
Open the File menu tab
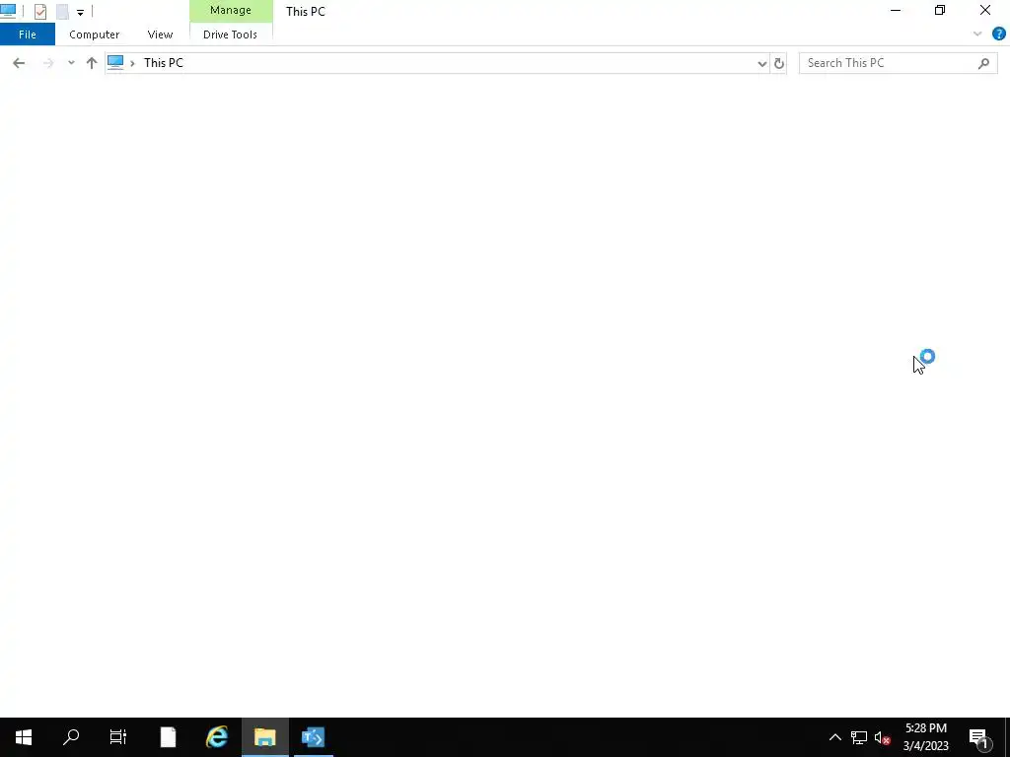click(x=27, y=34)
